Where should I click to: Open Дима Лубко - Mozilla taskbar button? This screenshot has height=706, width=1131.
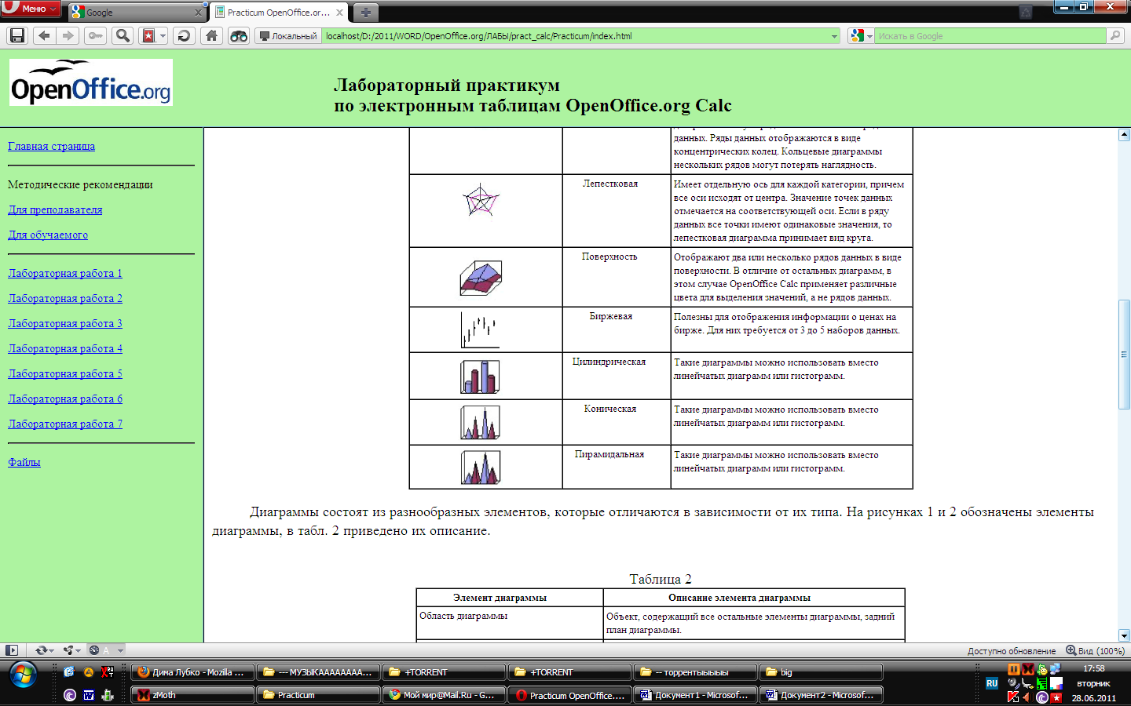click(192, 672)
